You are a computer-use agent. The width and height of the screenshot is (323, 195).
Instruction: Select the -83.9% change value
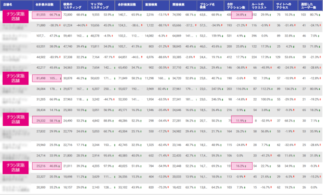coord(54,57)
